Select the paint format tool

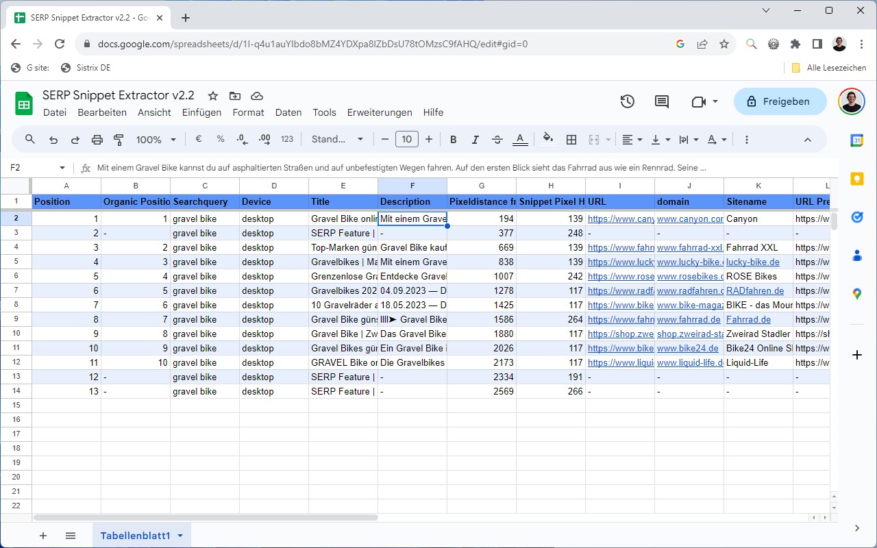point(118,139)
